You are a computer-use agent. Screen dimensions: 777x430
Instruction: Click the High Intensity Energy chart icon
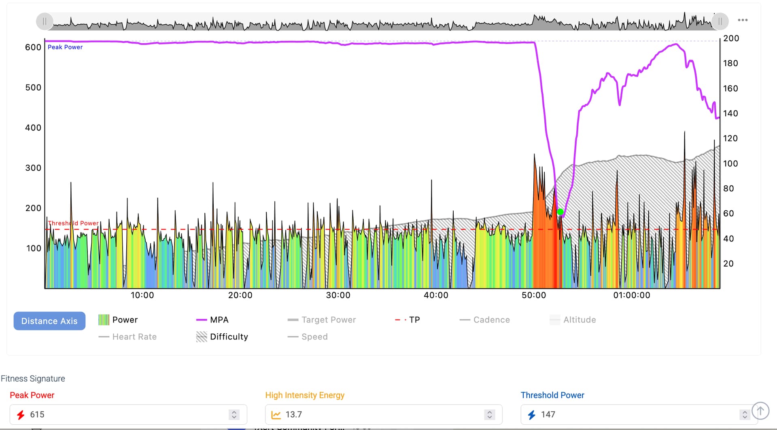(276, 415)
